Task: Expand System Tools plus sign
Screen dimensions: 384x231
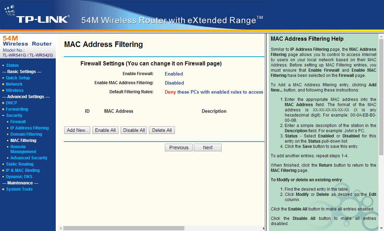Action: 3,189
